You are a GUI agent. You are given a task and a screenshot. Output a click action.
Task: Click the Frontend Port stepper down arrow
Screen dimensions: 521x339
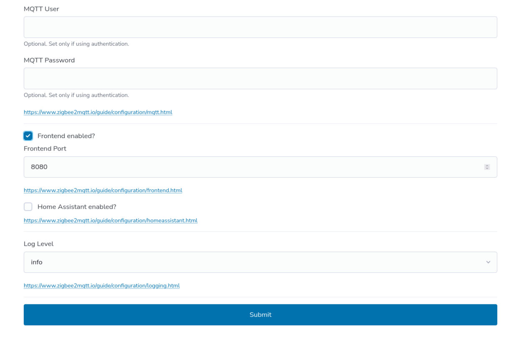[x=487, y=168]
